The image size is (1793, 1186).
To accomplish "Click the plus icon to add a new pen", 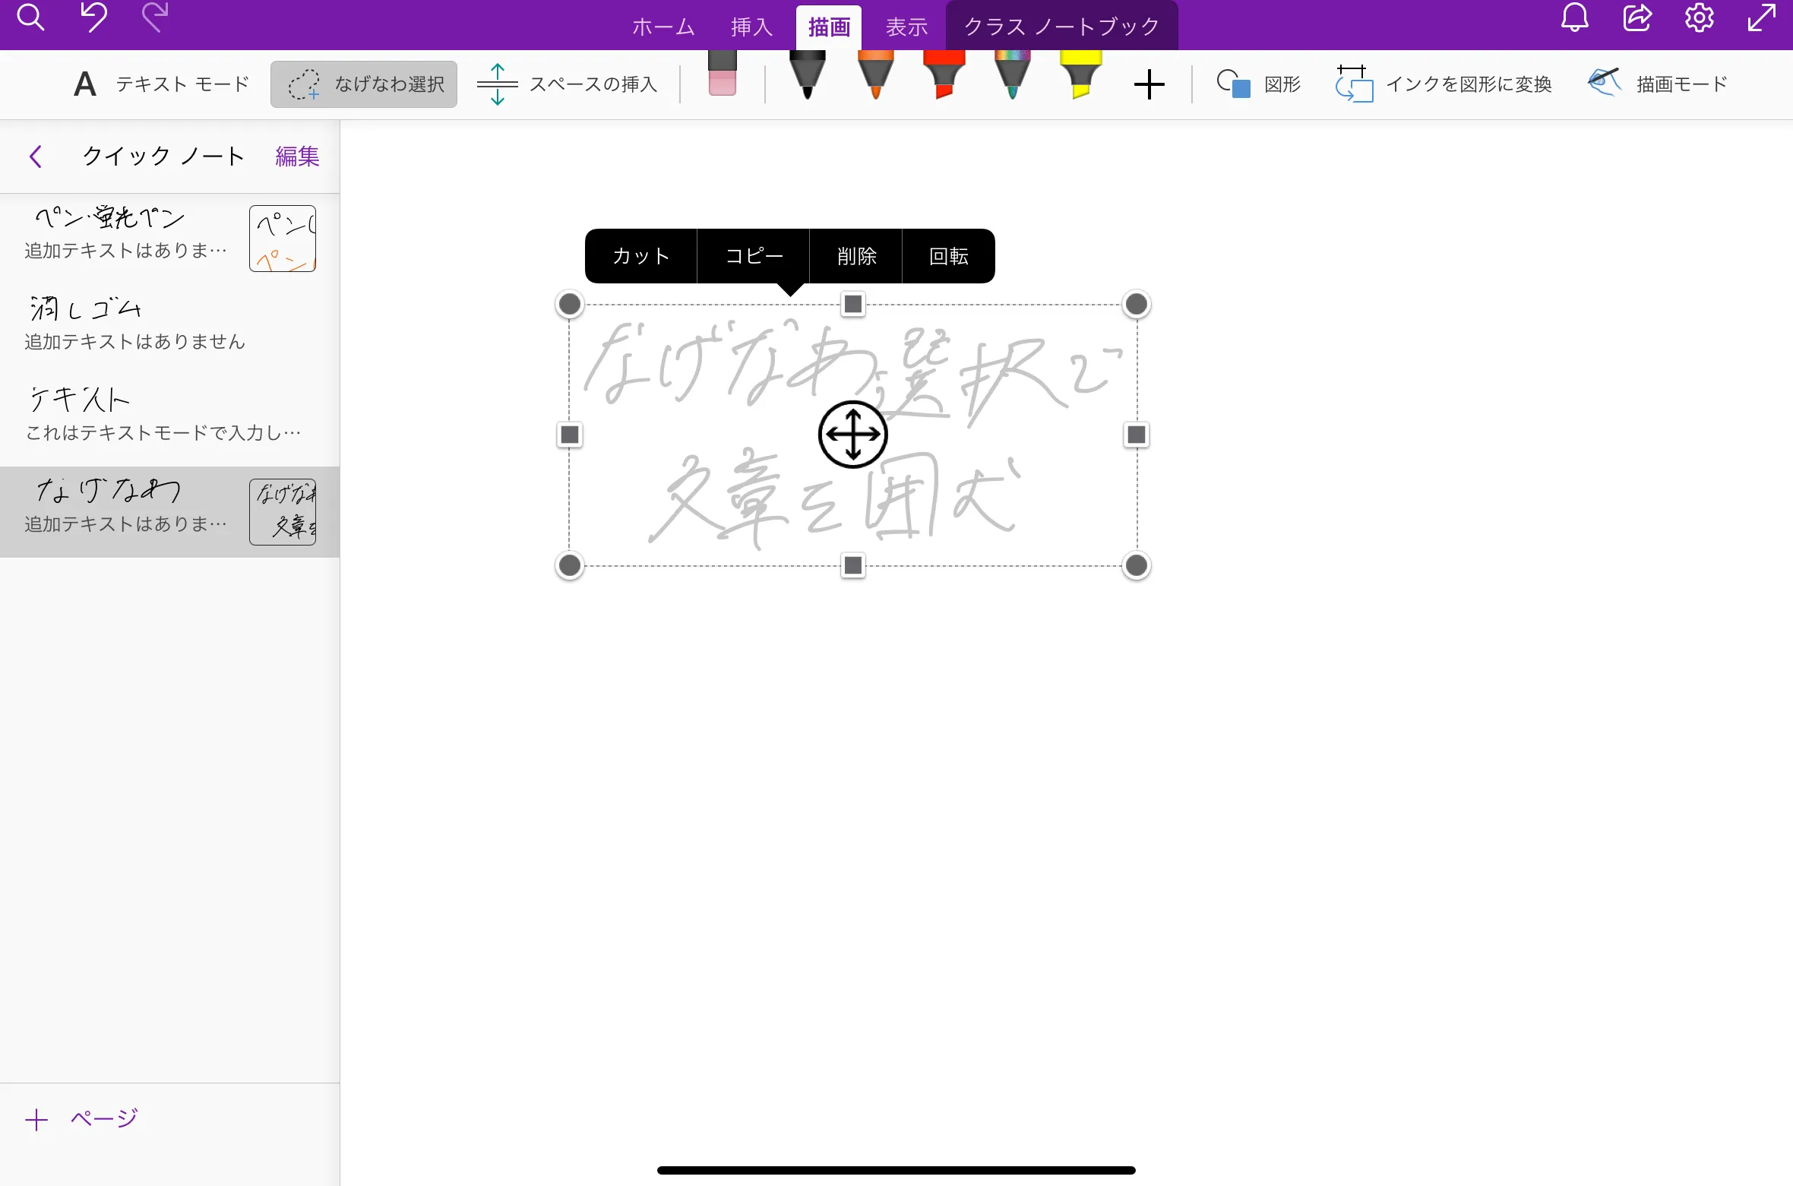I will click(x=1149, y=84).
